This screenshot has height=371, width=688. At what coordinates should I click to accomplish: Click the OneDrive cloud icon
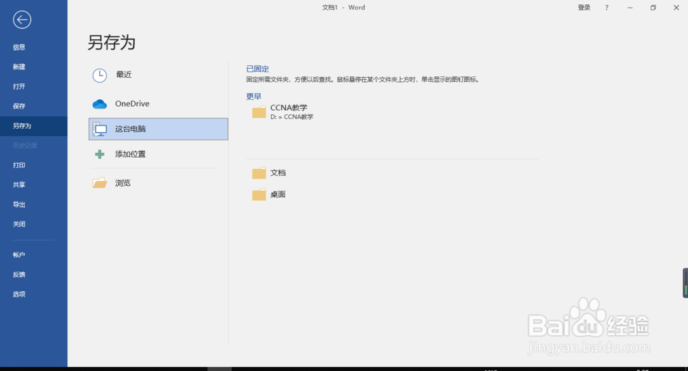pos(100,104)
